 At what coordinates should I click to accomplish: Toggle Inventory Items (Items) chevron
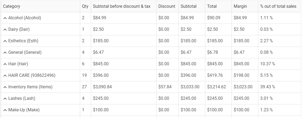[x=5, y=87]
